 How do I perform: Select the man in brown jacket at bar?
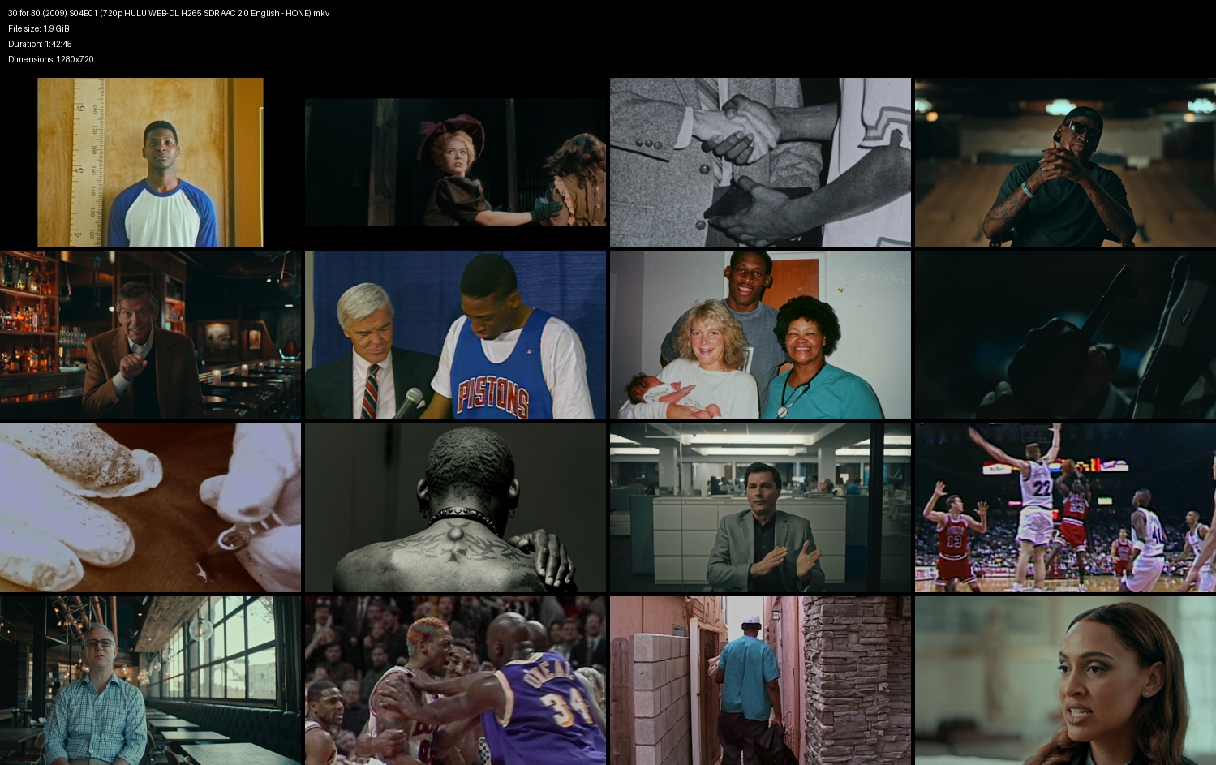click(150, 335)
